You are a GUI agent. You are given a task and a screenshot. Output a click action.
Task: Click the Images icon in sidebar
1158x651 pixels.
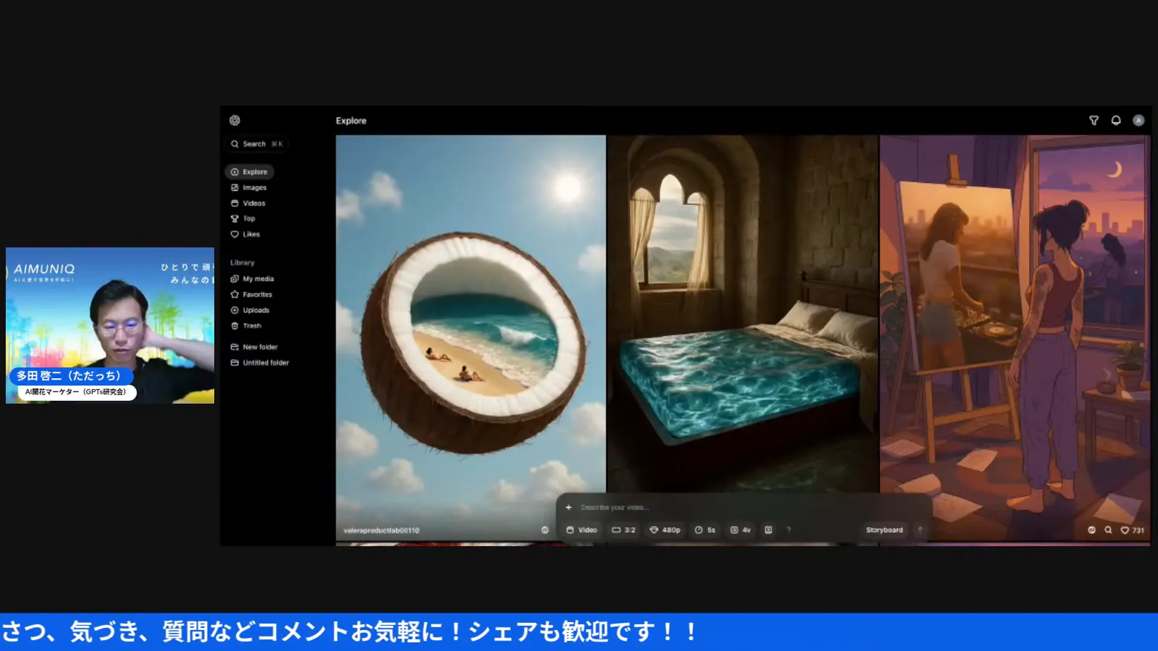tap(235, 187)
